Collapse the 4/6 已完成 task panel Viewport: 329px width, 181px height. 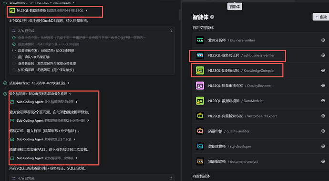point(171,178)
